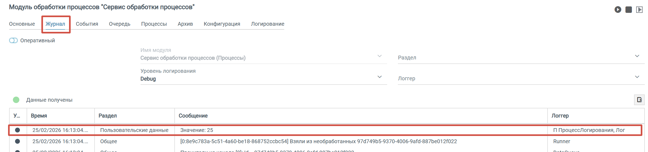Click the 'Время' column header
The height and width of the screenshot is (152, 648).
tap(39, 116)
